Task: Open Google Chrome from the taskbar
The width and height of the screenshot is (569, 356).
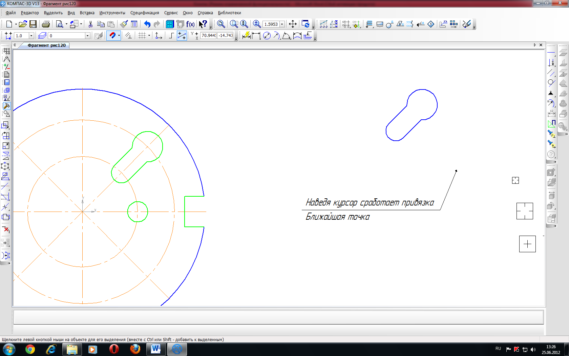Action: pyautogui.click(x=30, y=349)
